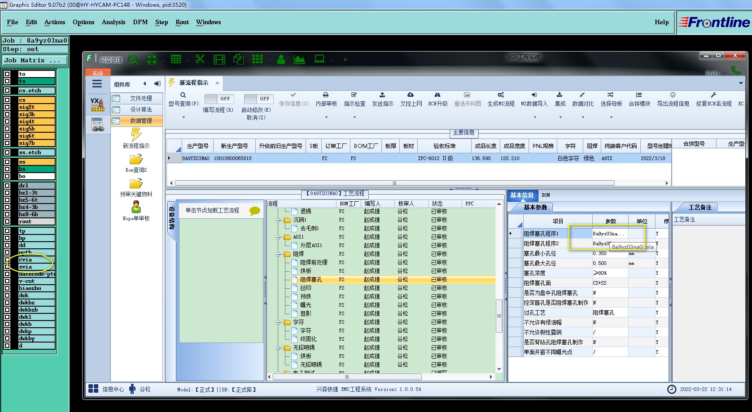Open the Rout menu
The image size is (752, 412).
tap(182, 22)
